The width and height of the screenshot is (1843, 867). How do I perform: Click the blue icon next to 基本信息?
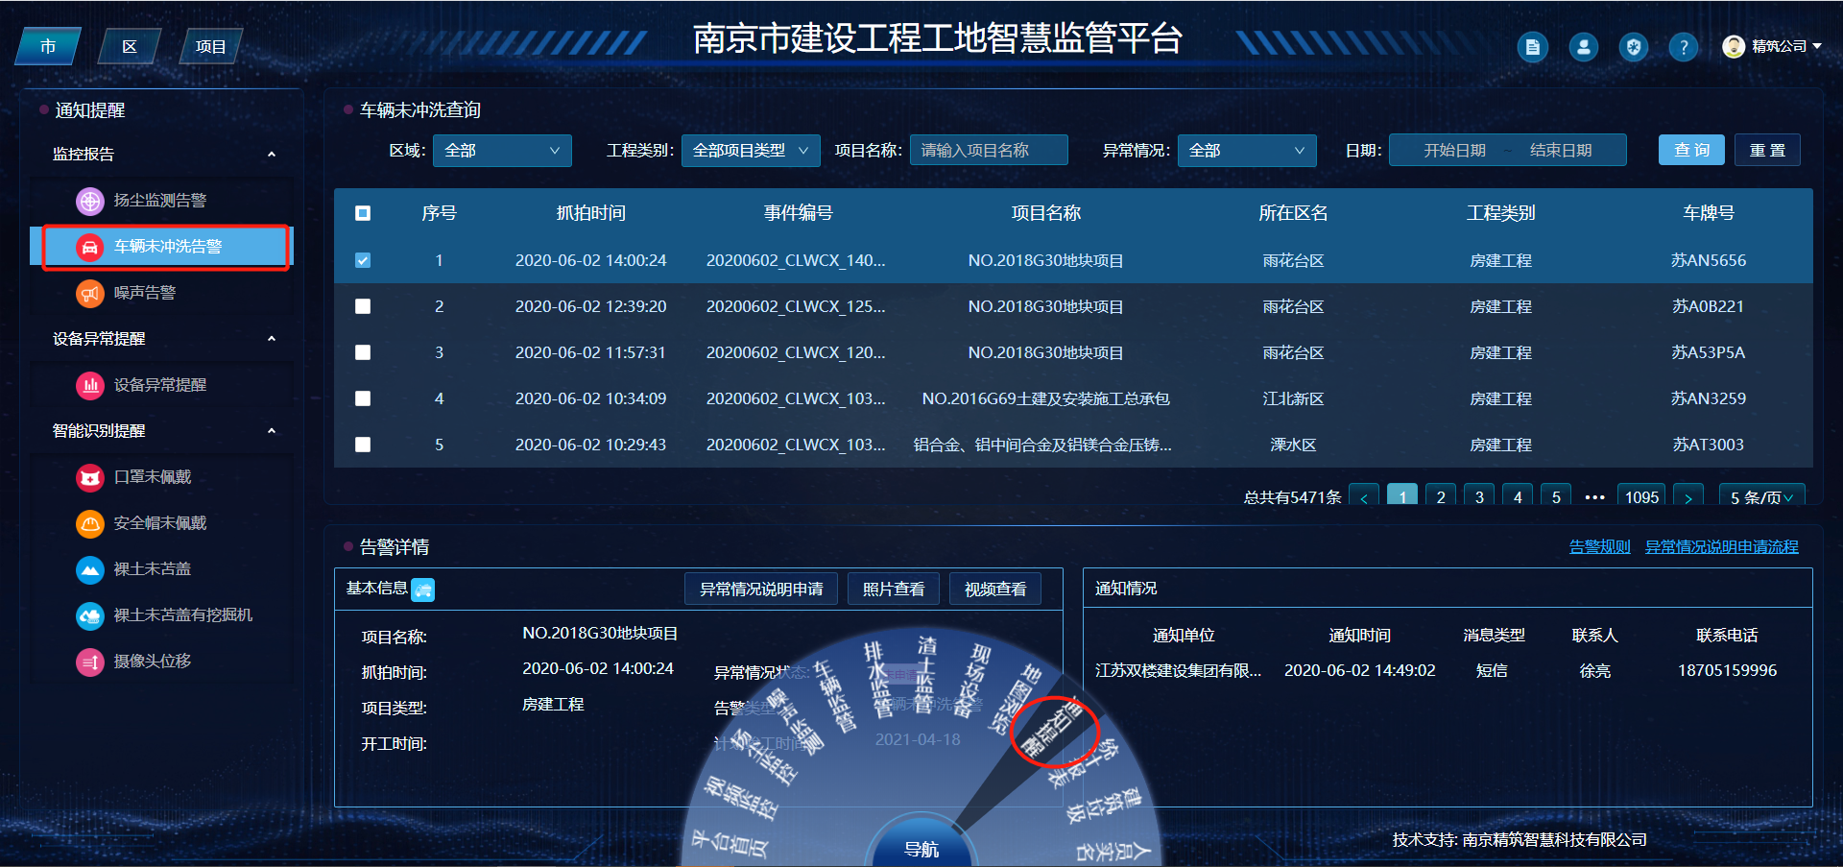(423, 590)
